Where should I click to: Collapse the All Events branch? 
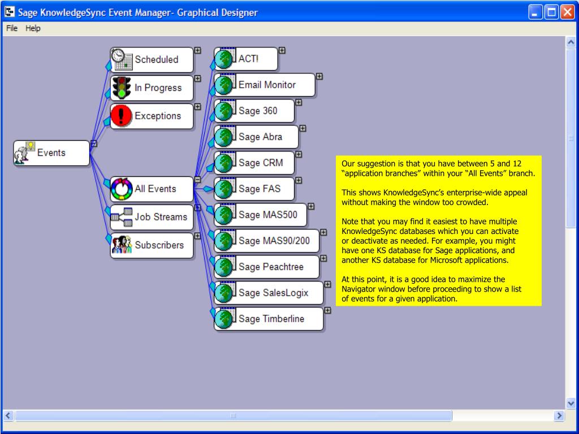click(x=198, y=179)
